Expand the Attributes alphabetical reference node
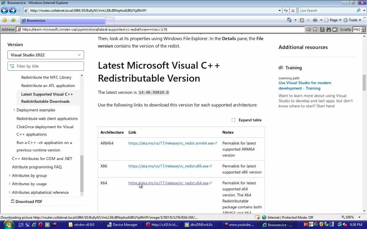 (x=9, y=192)
